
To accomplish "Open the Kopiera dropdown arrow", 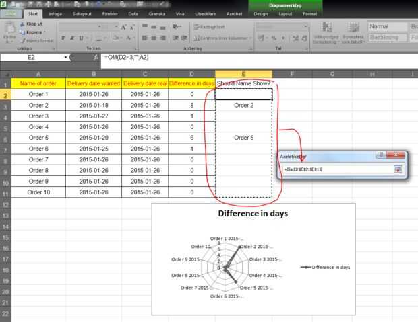I will coord(44,32).
